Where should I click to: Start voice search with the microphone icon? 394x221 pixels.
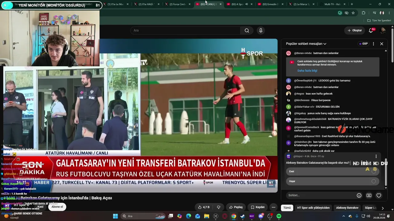click(261, 30)
